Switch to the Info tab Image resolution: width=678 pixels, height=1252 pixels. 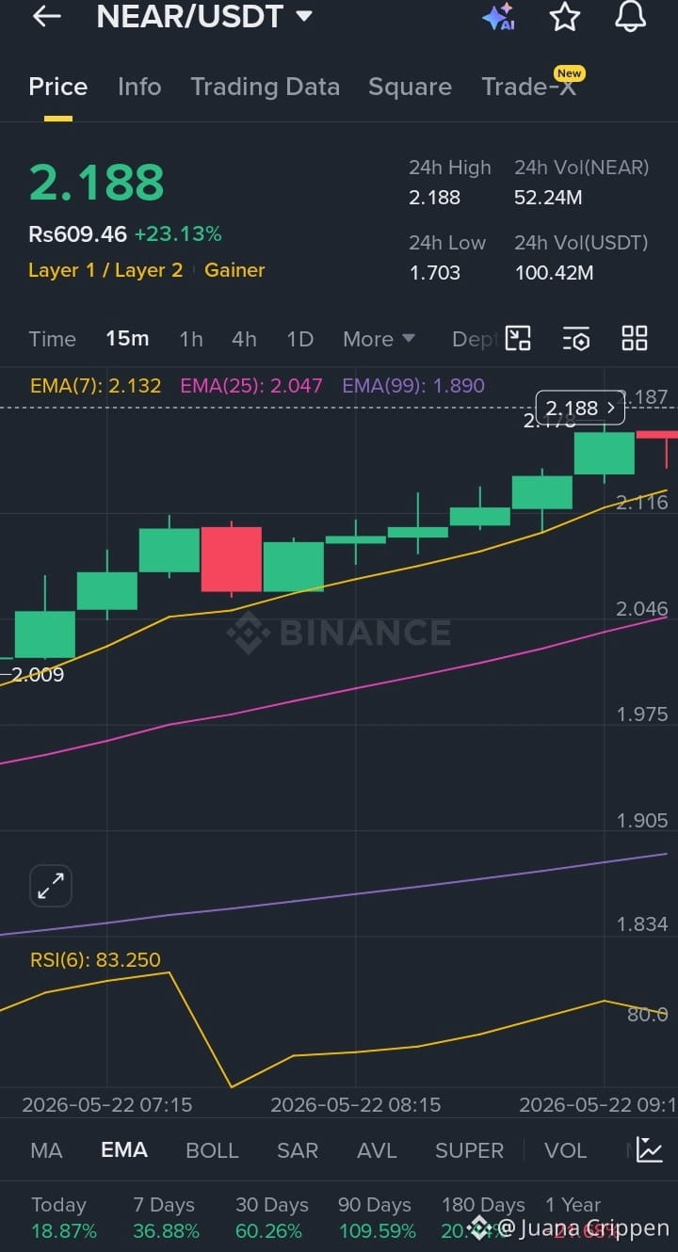coord(139,87)
